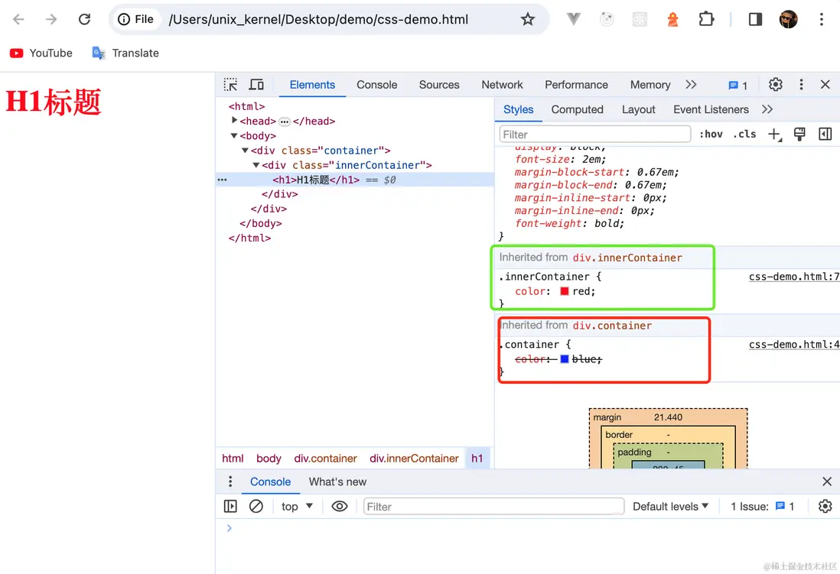Expand the head element node
The height and width of the screenshot is (574, 840).
[x=235, y=121]
